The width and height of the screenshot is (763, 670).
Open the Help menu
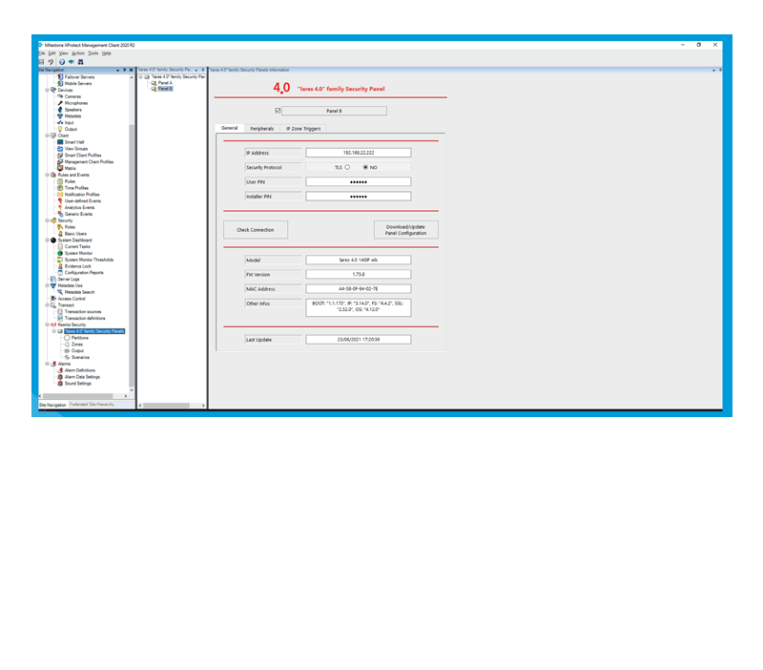107,53
